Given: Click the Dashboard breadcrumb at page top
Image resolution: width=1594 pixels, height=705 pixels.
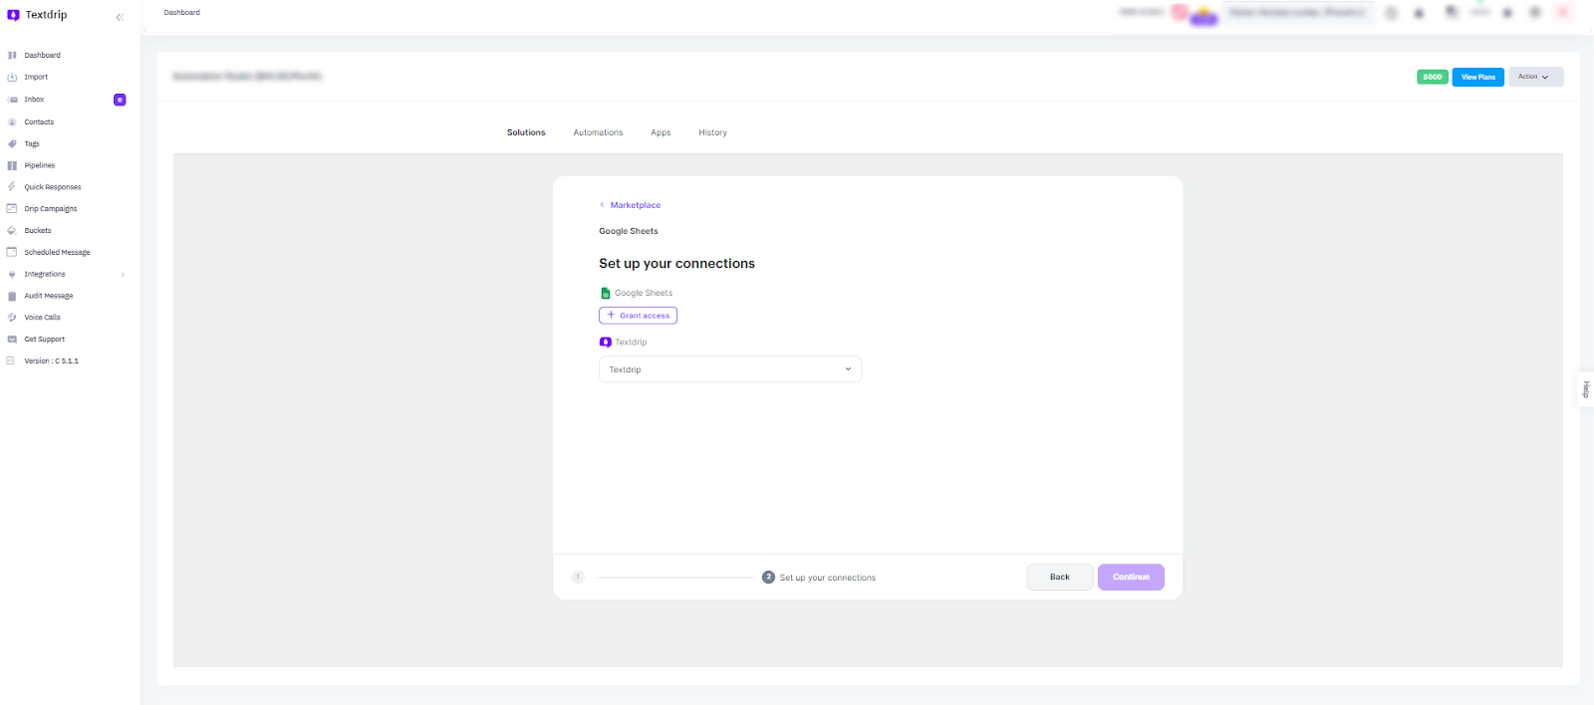Looking at the screenshot, I should click(182, 13).
